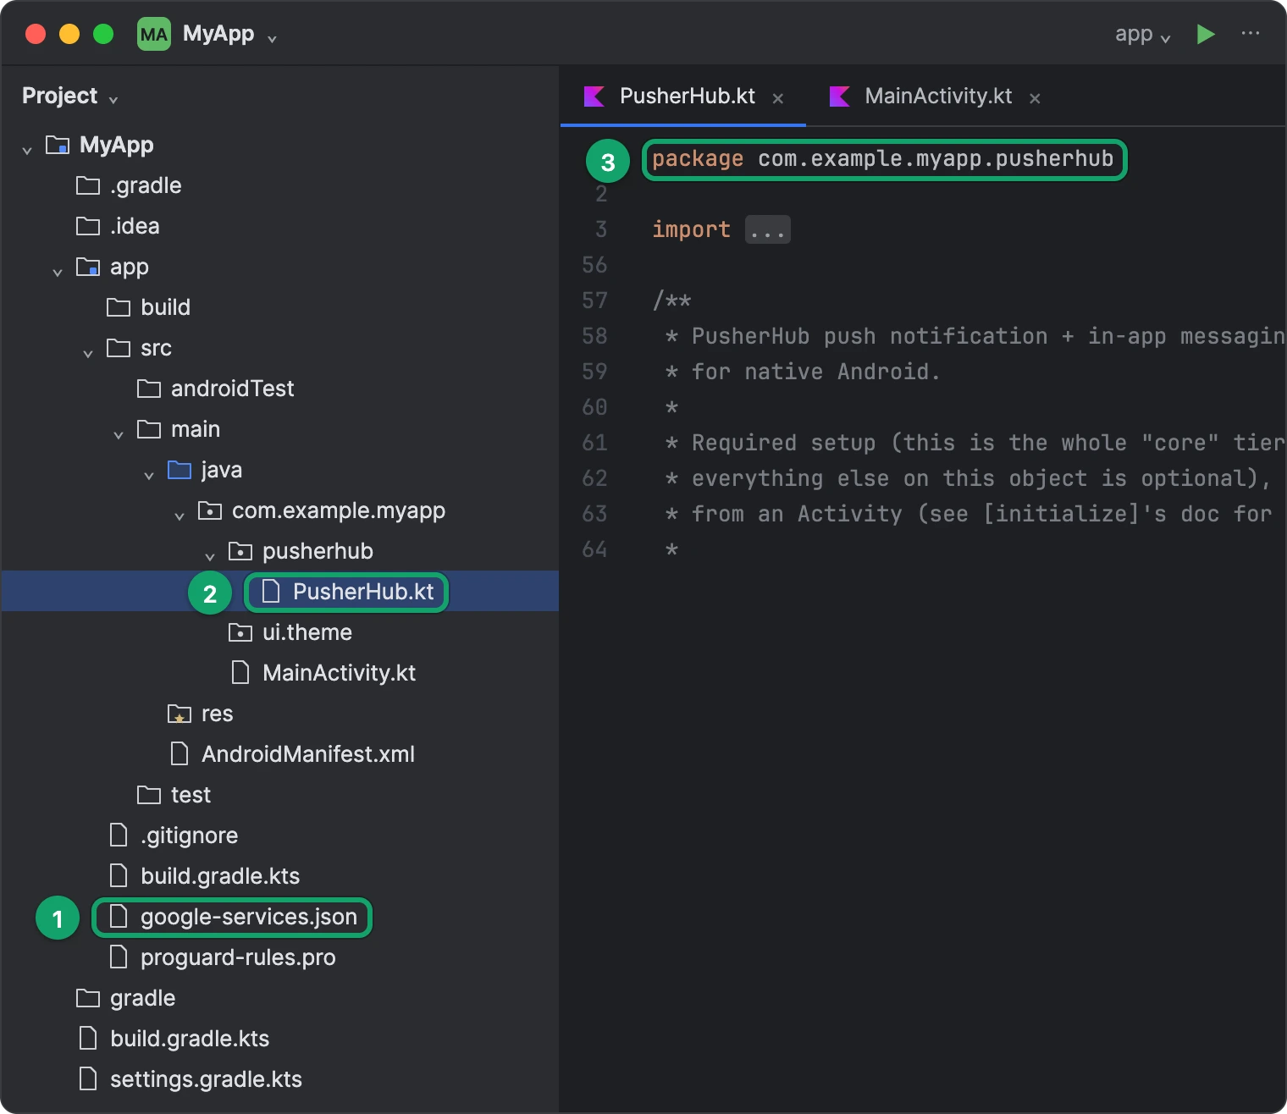The image size is (1287, 1114).
Task: Click the package declaration line in editor
Action: pyautogui.click(x=882, y=159)
